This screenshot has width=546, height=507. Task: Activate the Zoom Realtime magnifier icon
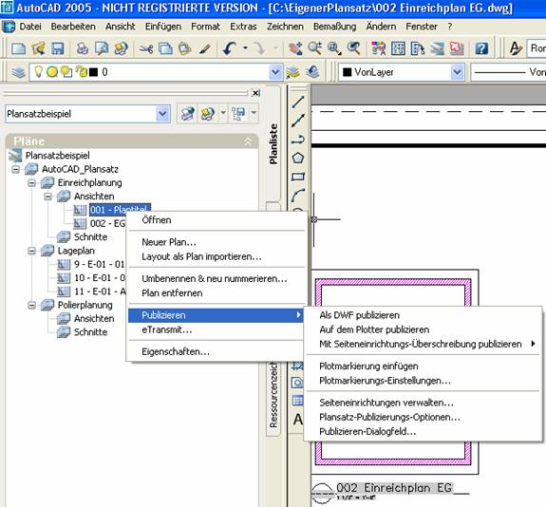point(315,48)
